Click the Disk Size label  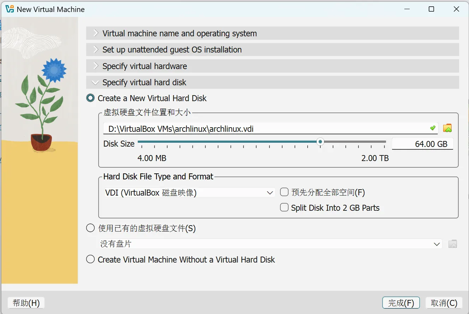(119, 144)
